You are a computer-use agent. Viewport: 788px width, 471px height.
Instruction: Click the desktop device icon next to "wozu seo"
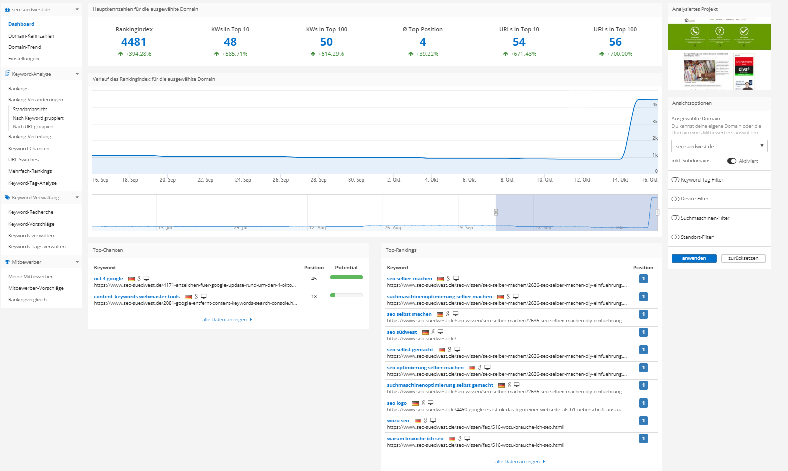pyautogui.click(x=433, y=420)
